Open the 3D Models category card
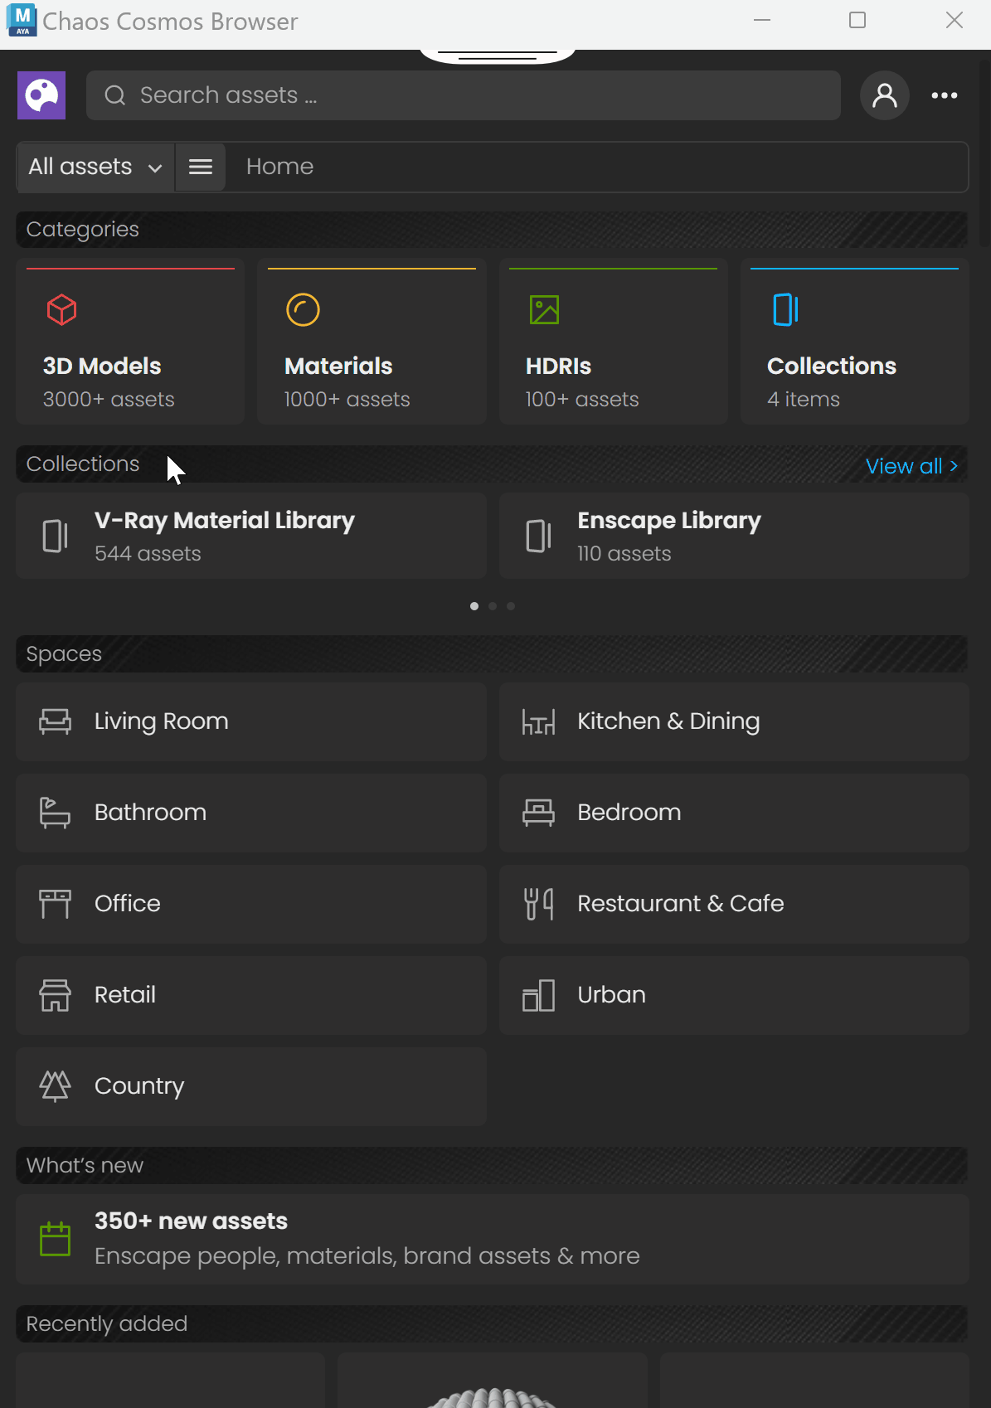 click(130, 342)
